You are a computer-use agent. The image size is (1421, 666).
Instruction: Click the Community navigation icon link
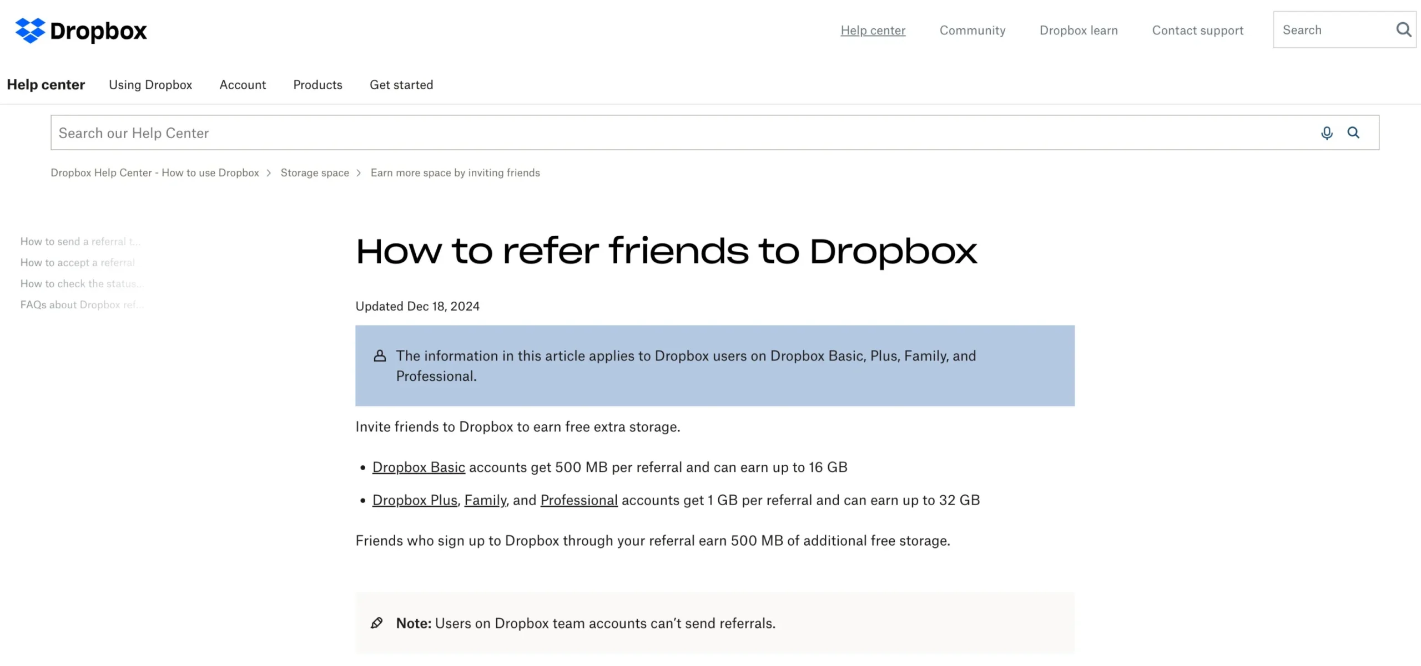coord(972,30)
